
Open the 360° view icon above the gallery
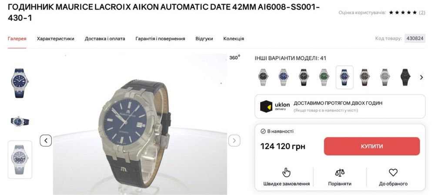235,58
